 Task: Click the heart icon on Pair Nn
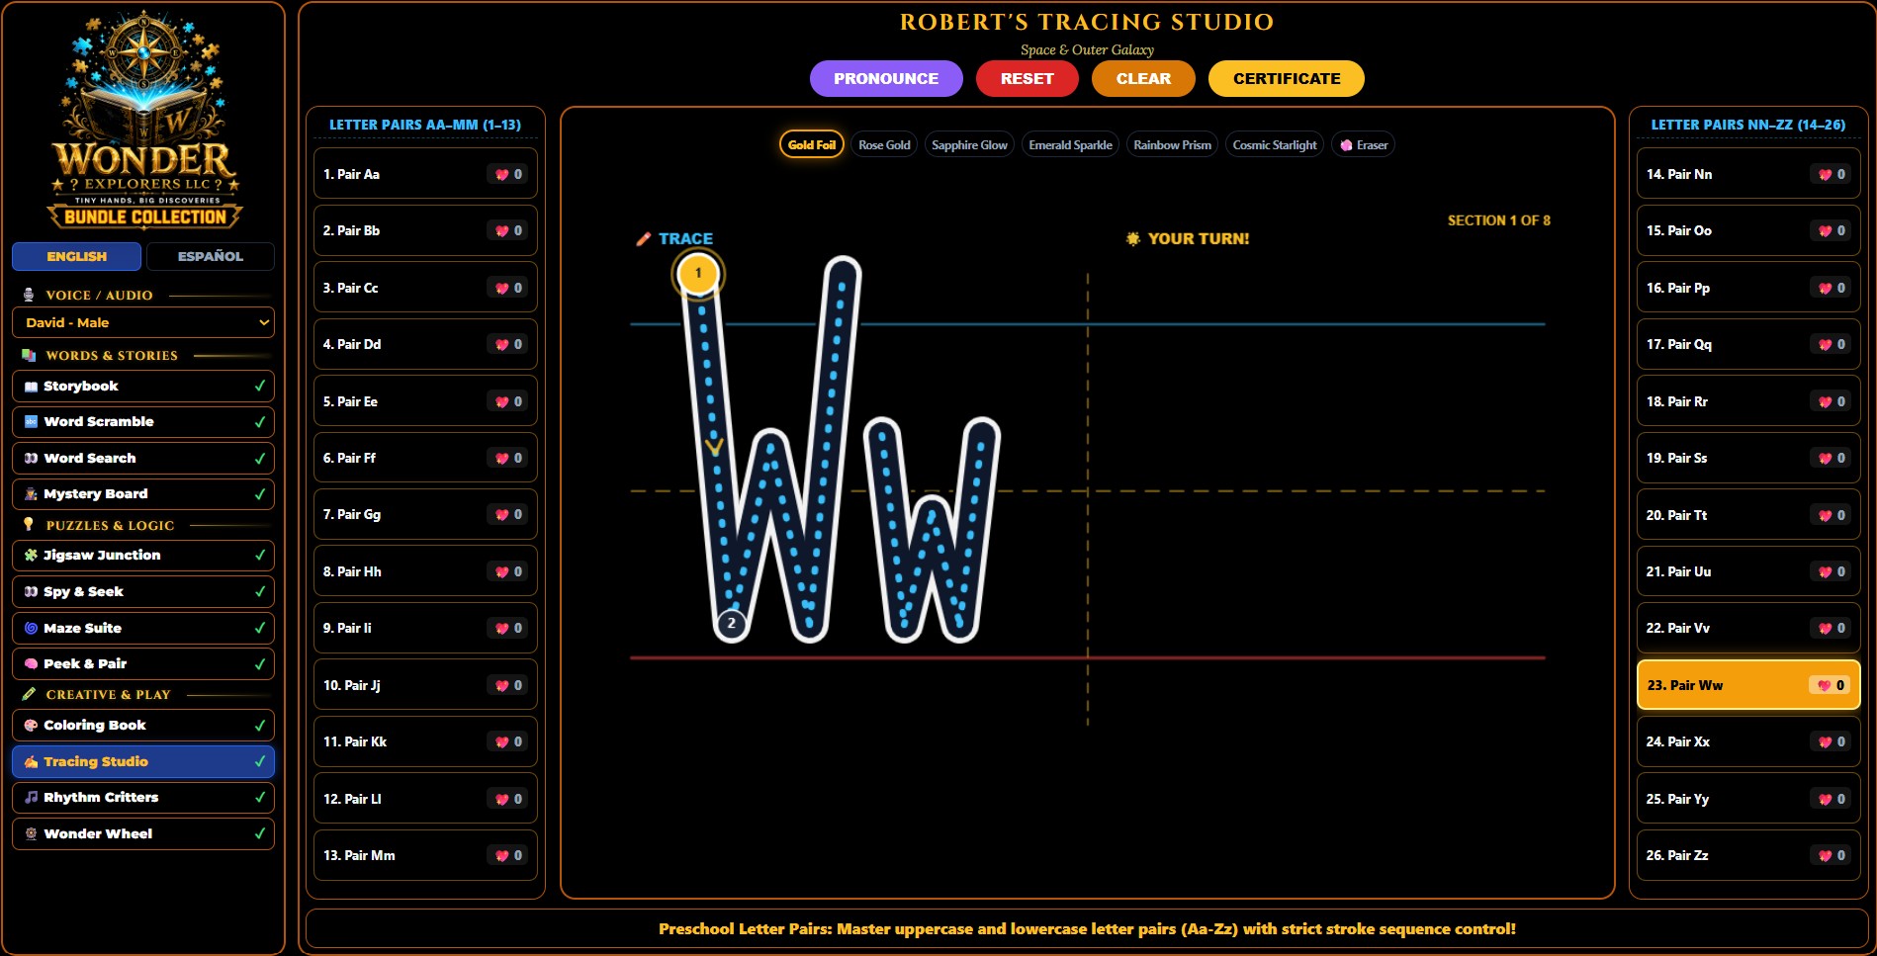[x=1826, y=175]
